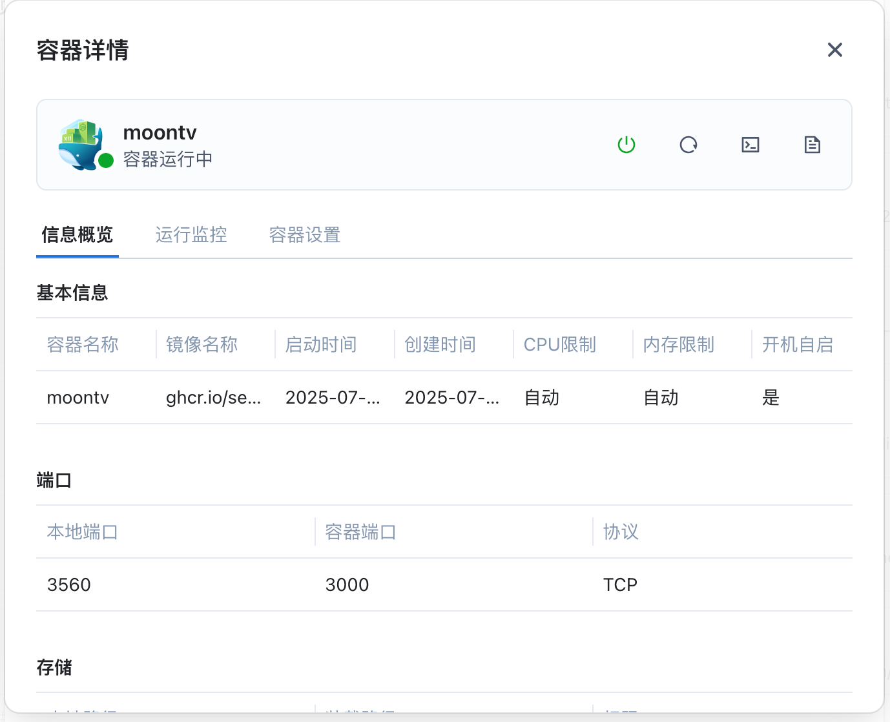Open the 容器设置 tab

(x=305, y=235)
